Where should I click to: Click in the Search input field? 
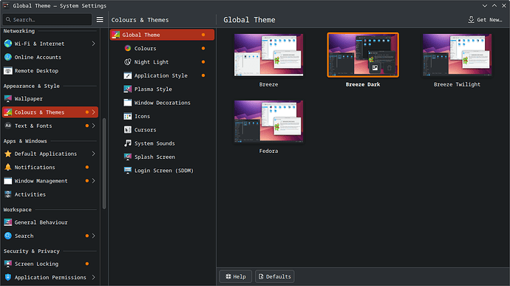click(x=47, y=20)
